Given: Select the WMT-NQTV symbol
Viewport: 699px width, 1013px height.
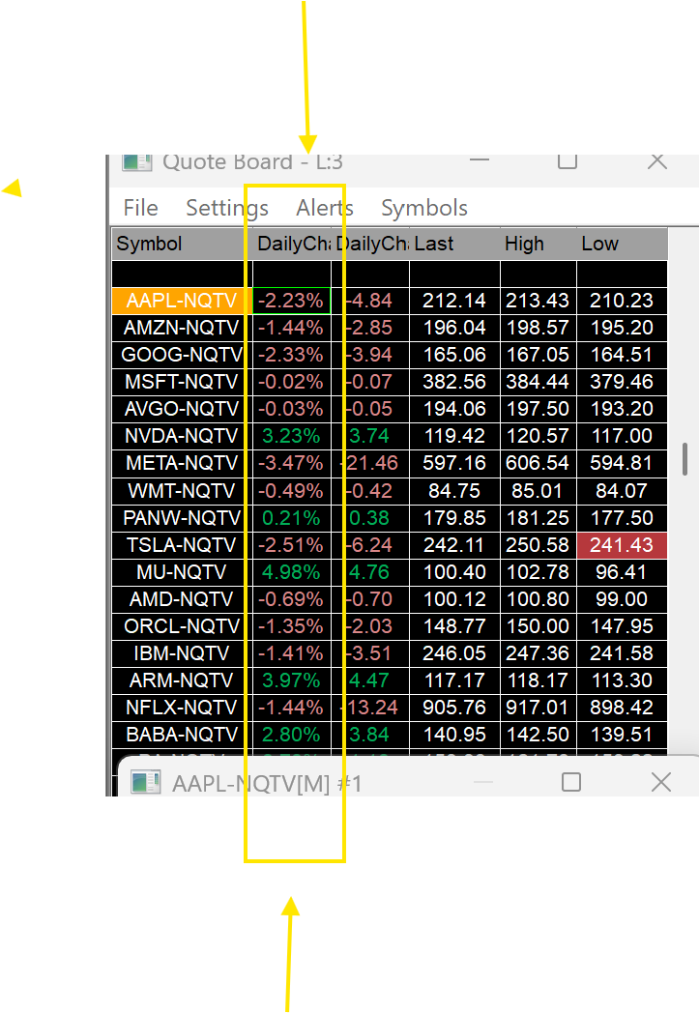Looking at the screenshot, I should (x=182, y=491).
